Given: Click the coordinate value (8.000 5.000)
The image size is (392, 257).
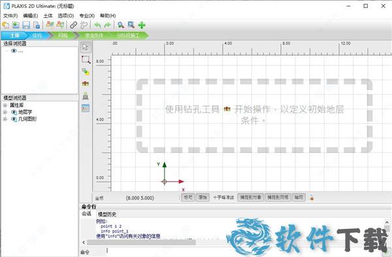Looking at the screenshot, I should pos(140,198).
